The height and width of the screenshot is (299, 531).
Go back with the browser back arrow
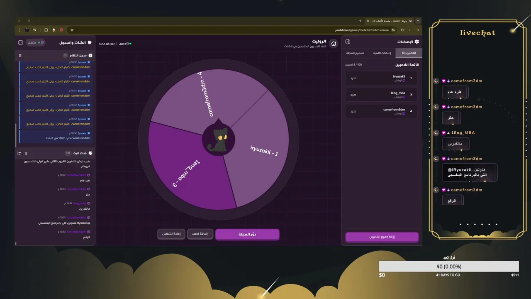click(417, 30)
